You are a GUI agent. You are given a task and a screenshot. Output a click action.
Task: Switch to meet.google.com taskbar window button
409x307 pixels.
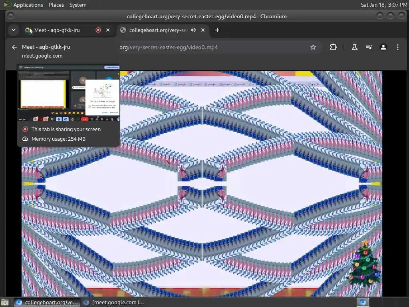(113, 303)
